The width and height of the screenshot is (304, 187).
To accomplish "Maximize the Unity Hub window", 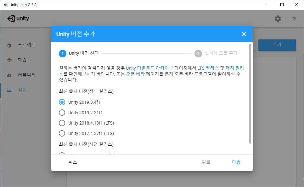I will pyautogui.click(x=282, y=5).
